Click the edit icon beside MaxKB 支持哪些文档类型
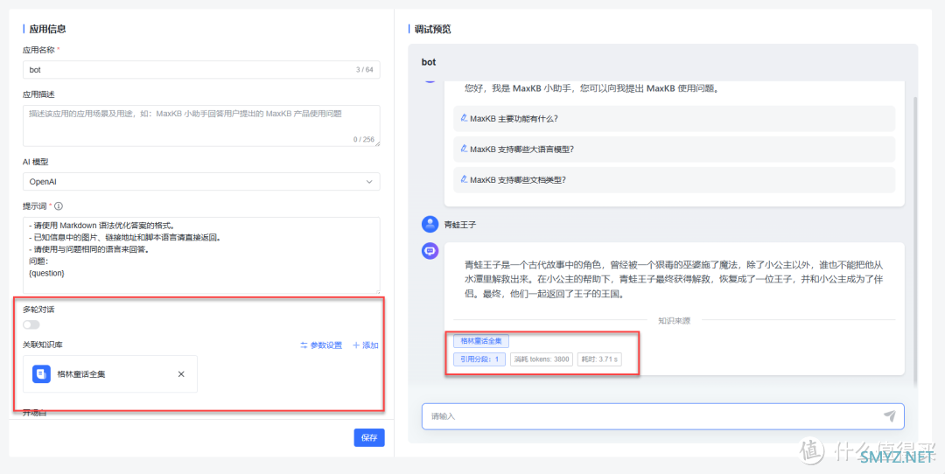 464,179
